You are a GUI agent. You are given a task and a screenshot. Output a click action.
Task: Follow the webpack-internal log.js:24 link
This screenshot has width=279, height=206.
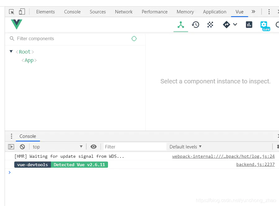point(223,156)
